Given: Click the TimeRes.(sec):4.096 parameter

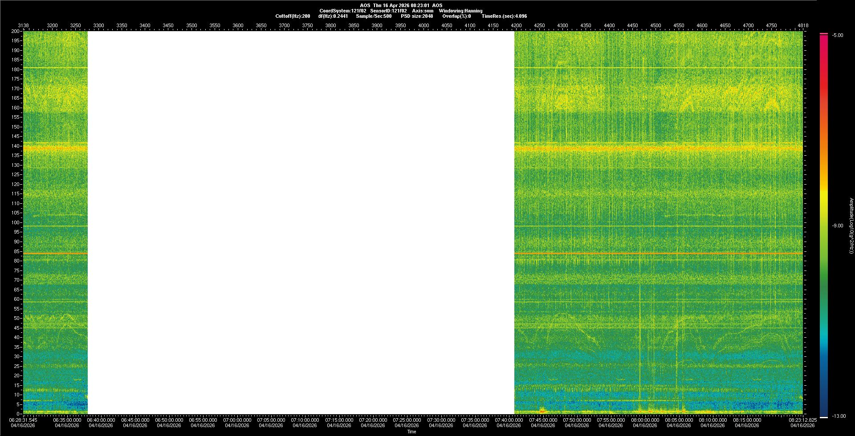Looking at the screenshot, I should [504, 16].
